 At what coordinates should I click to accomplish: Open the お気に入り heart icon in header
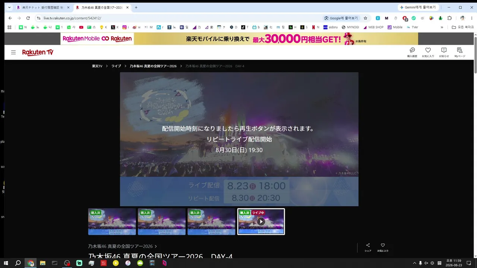pos(428,52)
